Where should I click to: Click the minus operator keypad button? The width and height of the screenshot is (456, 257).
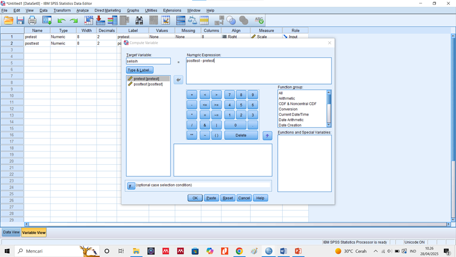192,105
